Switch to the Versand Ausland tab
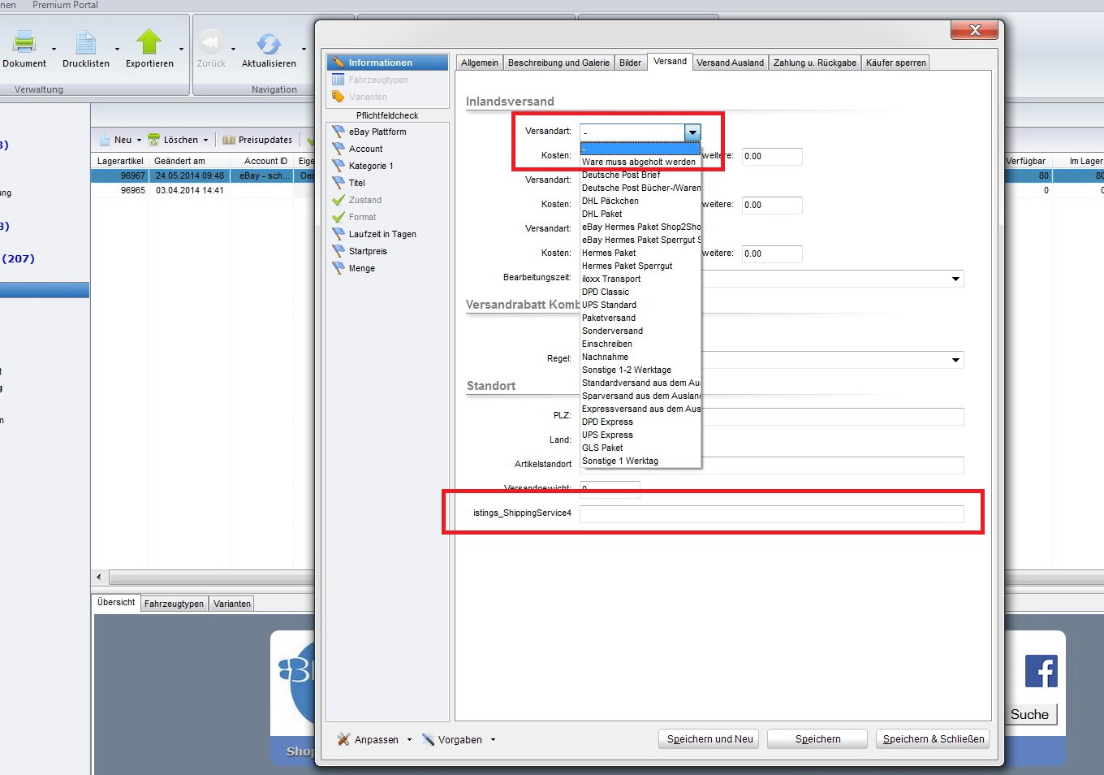The height and width of the screenshot is (775, 1104). (x=730, y=63)
